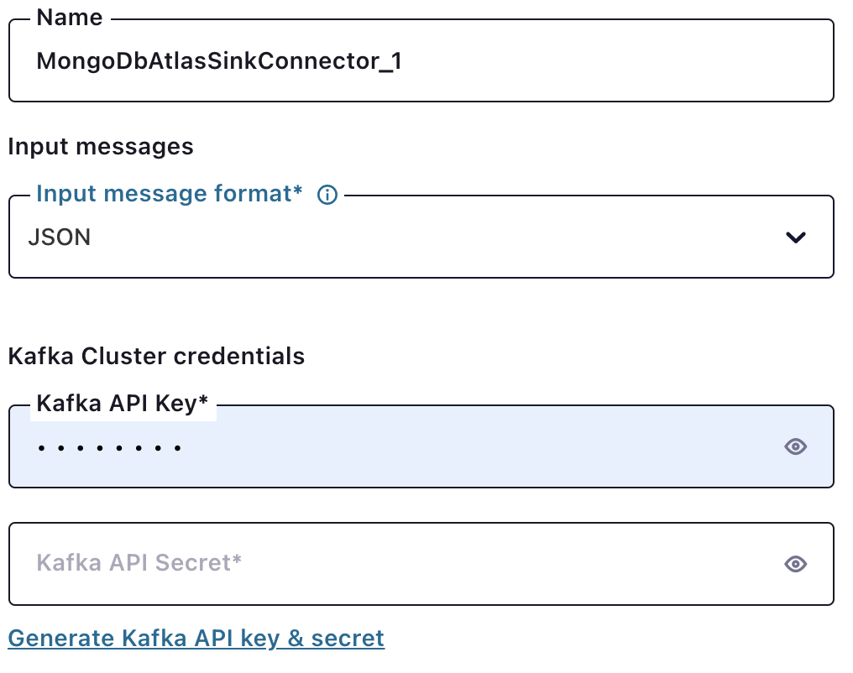Click the selected JSON format value
The width and height of the screenshot is (853, 673).
click(59, 237)
